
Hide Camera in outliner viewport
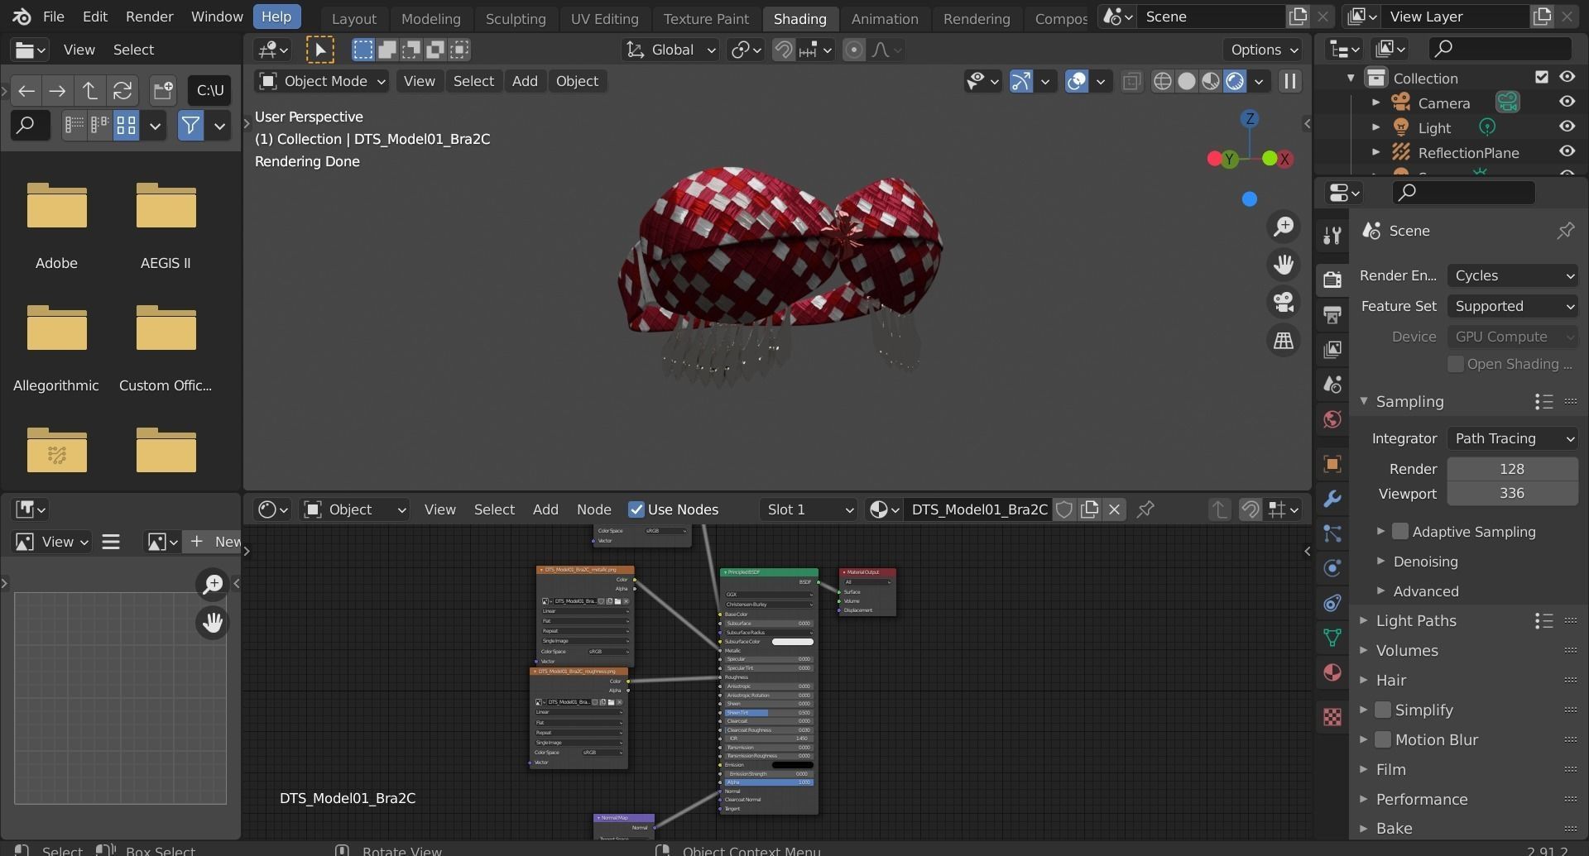coord(1567,102)
